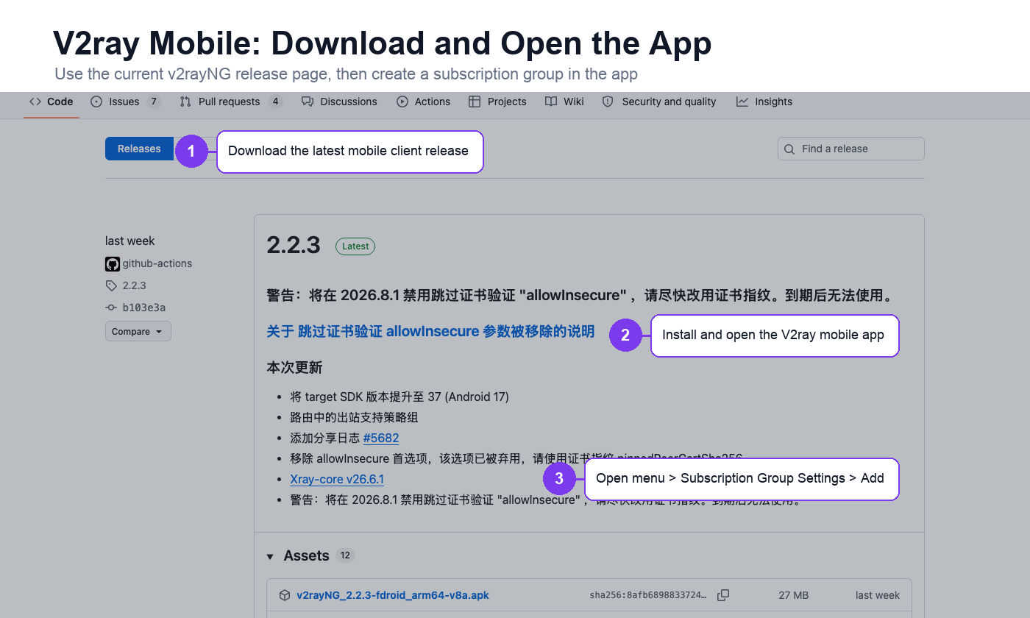Go to Pull requests tab
This screenshot has height=618, width=1030.
point(231,102)
